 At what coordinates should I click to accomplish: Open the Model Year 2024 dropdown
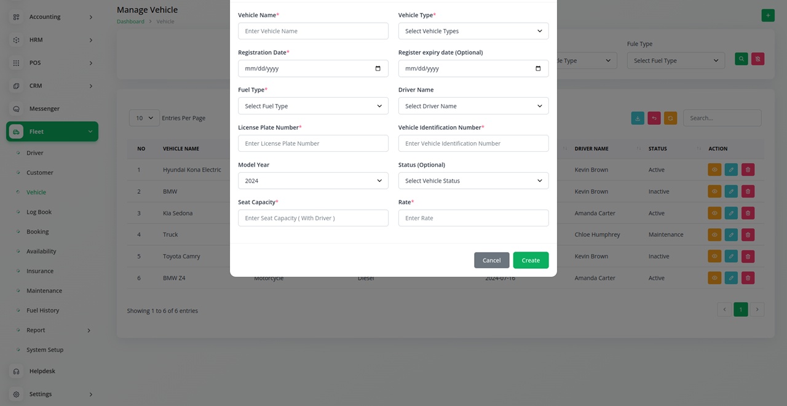click(x=313, y=181)
